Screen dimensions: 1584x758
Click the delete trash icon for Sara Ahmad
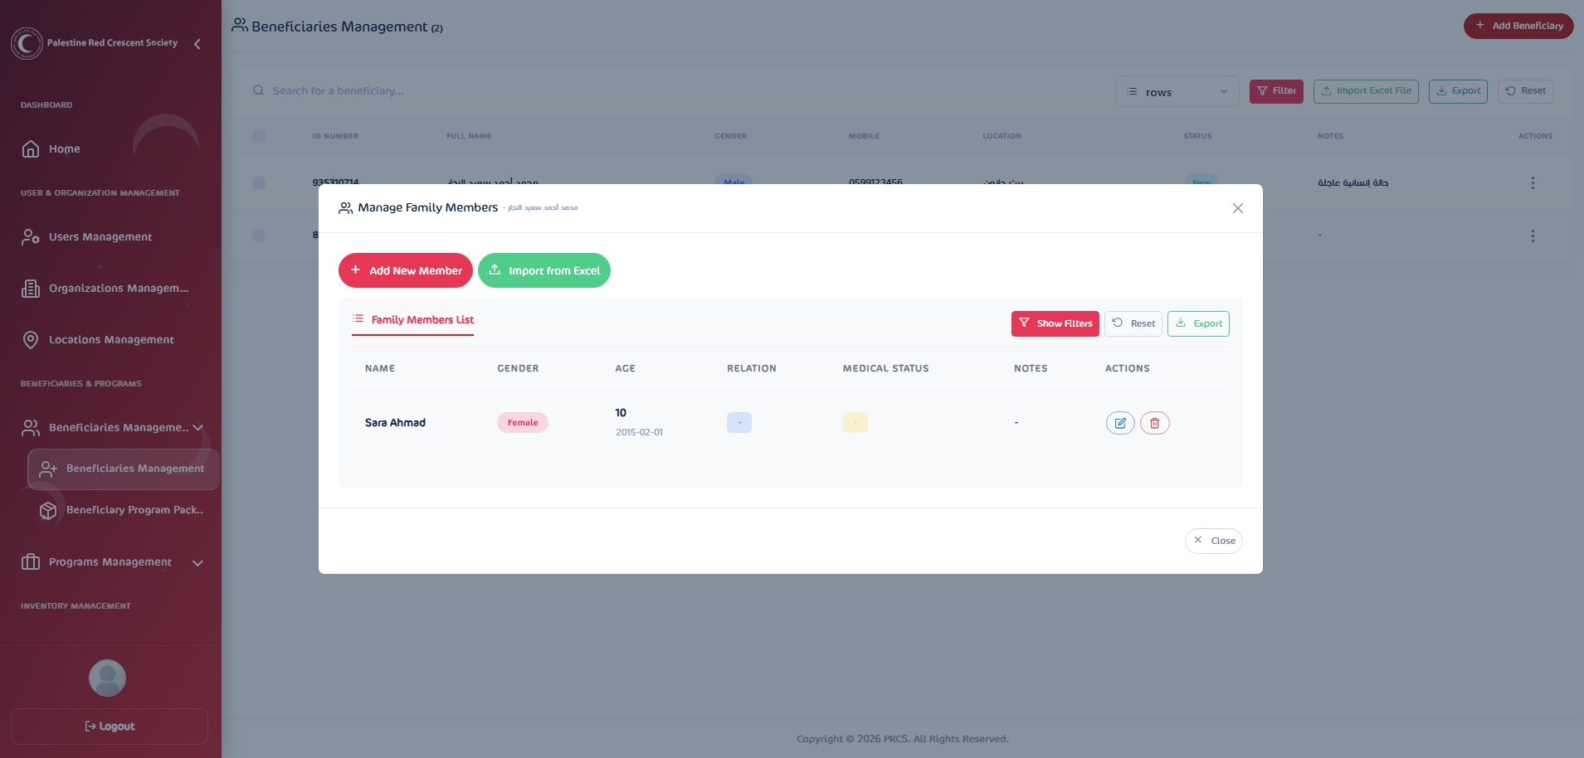[x=1154, y=423]
